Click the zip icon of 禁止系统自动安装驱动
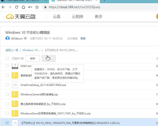The width and height of the screenshot is (158, 126). 15,104
